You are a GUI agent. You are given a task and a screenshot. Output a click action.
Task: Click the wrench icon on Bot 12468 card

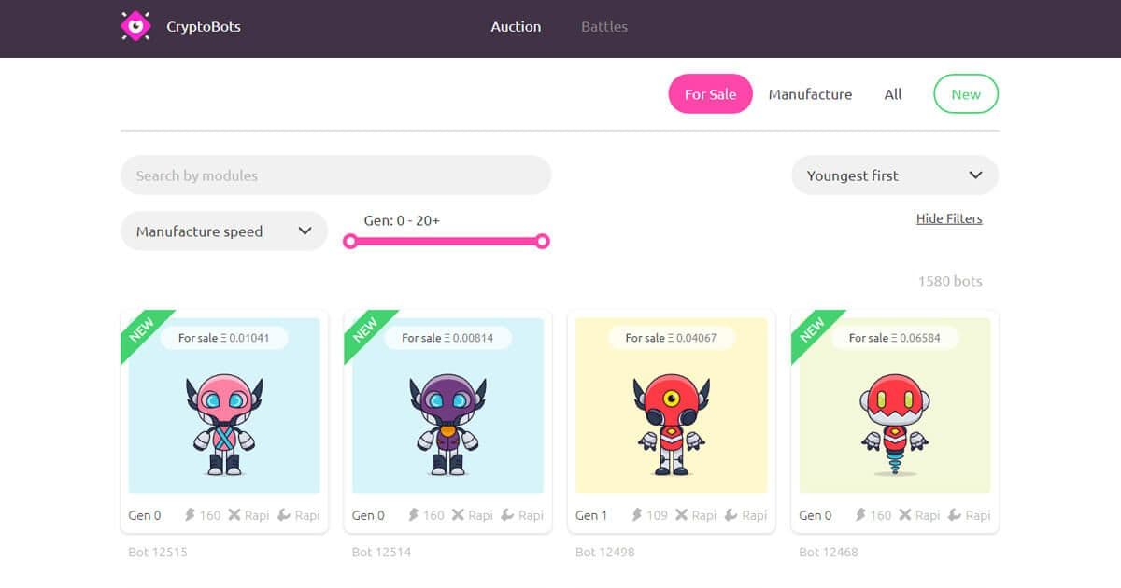[x=955, y=515]
